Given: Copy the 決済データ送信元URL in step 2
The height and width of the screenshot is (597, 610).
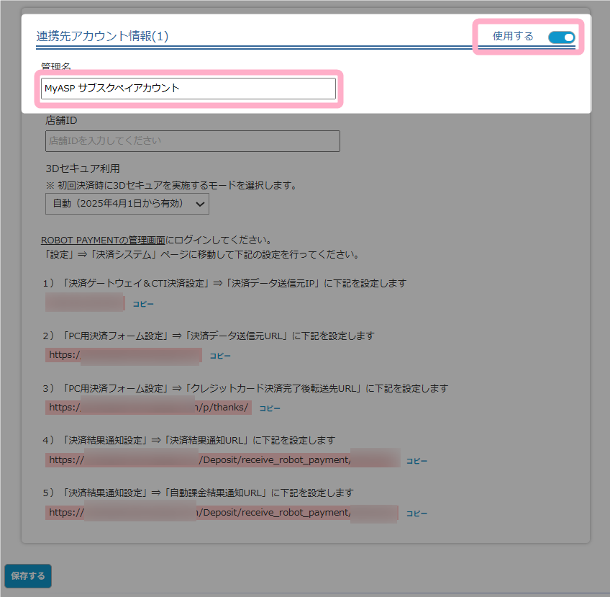Looking at the screenshot, I should (x=220, y=356).
